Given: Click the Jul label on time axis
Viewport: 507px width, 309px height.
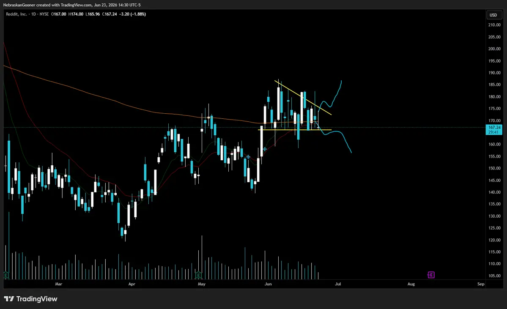Looking at the screenshot, I should pyautogui.click(x=338, y=284).
